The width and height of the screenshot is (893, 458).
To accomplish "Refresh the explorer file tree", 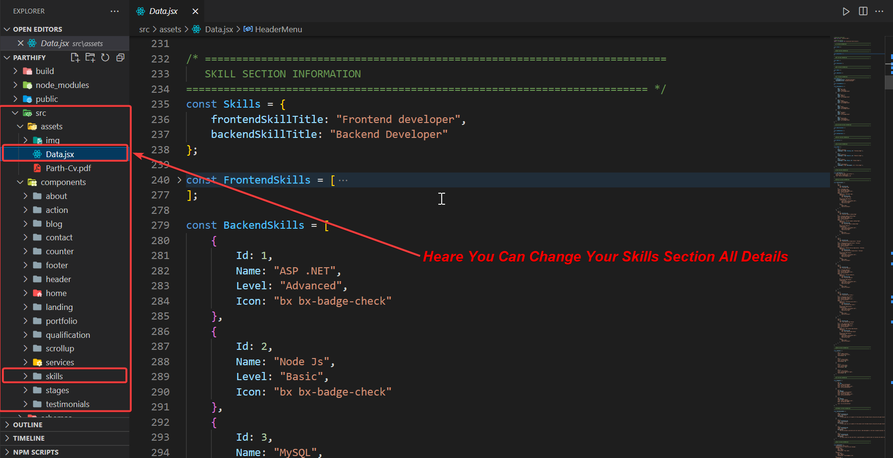I will point(105,58).
